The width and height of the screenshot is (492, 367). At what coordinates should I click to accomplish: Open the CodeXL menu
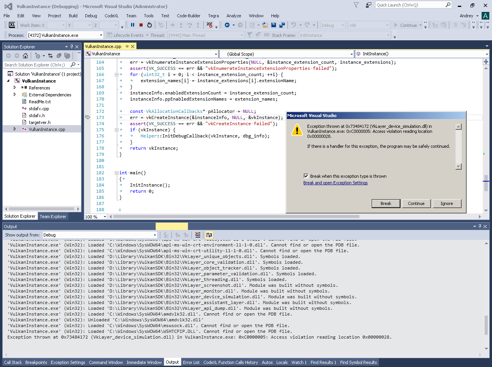tap(111, 16)
